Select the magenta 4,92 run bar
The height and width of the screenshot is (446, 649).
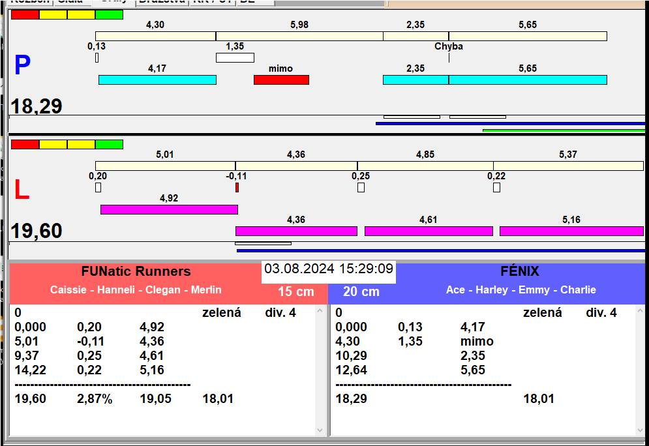point(169,209)
